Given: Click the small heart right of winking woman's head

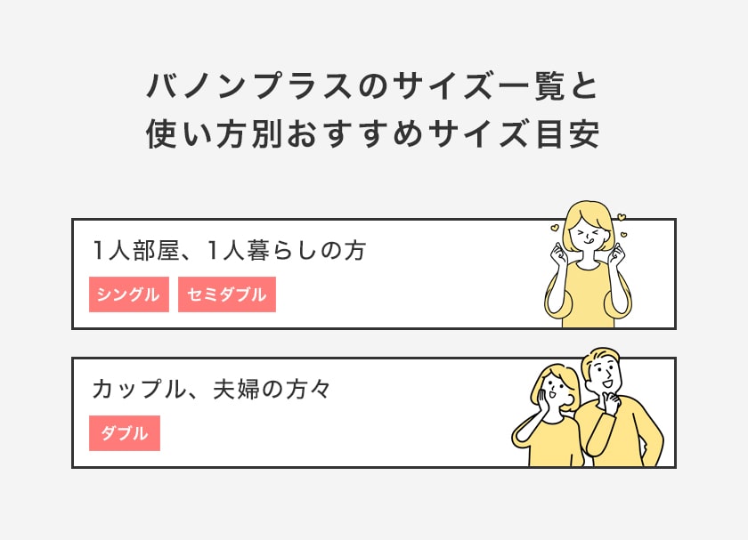Looking at the screenshot, I should point(622,217).
